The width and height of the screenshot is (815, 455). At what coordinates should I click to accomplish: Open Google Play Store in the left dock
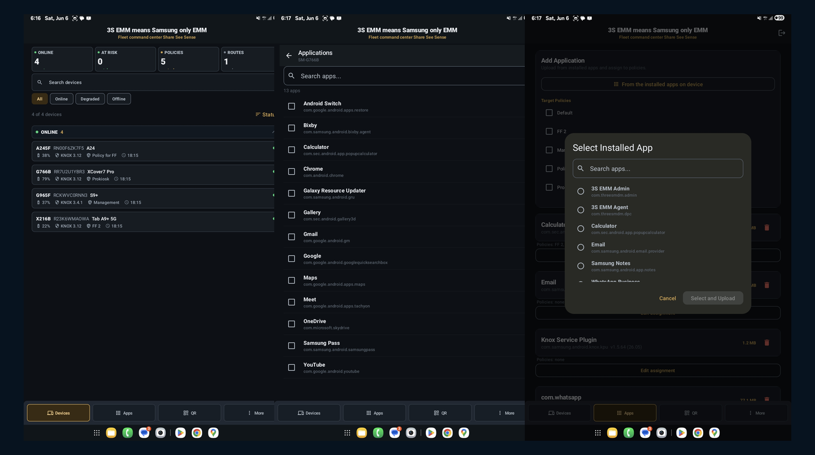(180, 433)
